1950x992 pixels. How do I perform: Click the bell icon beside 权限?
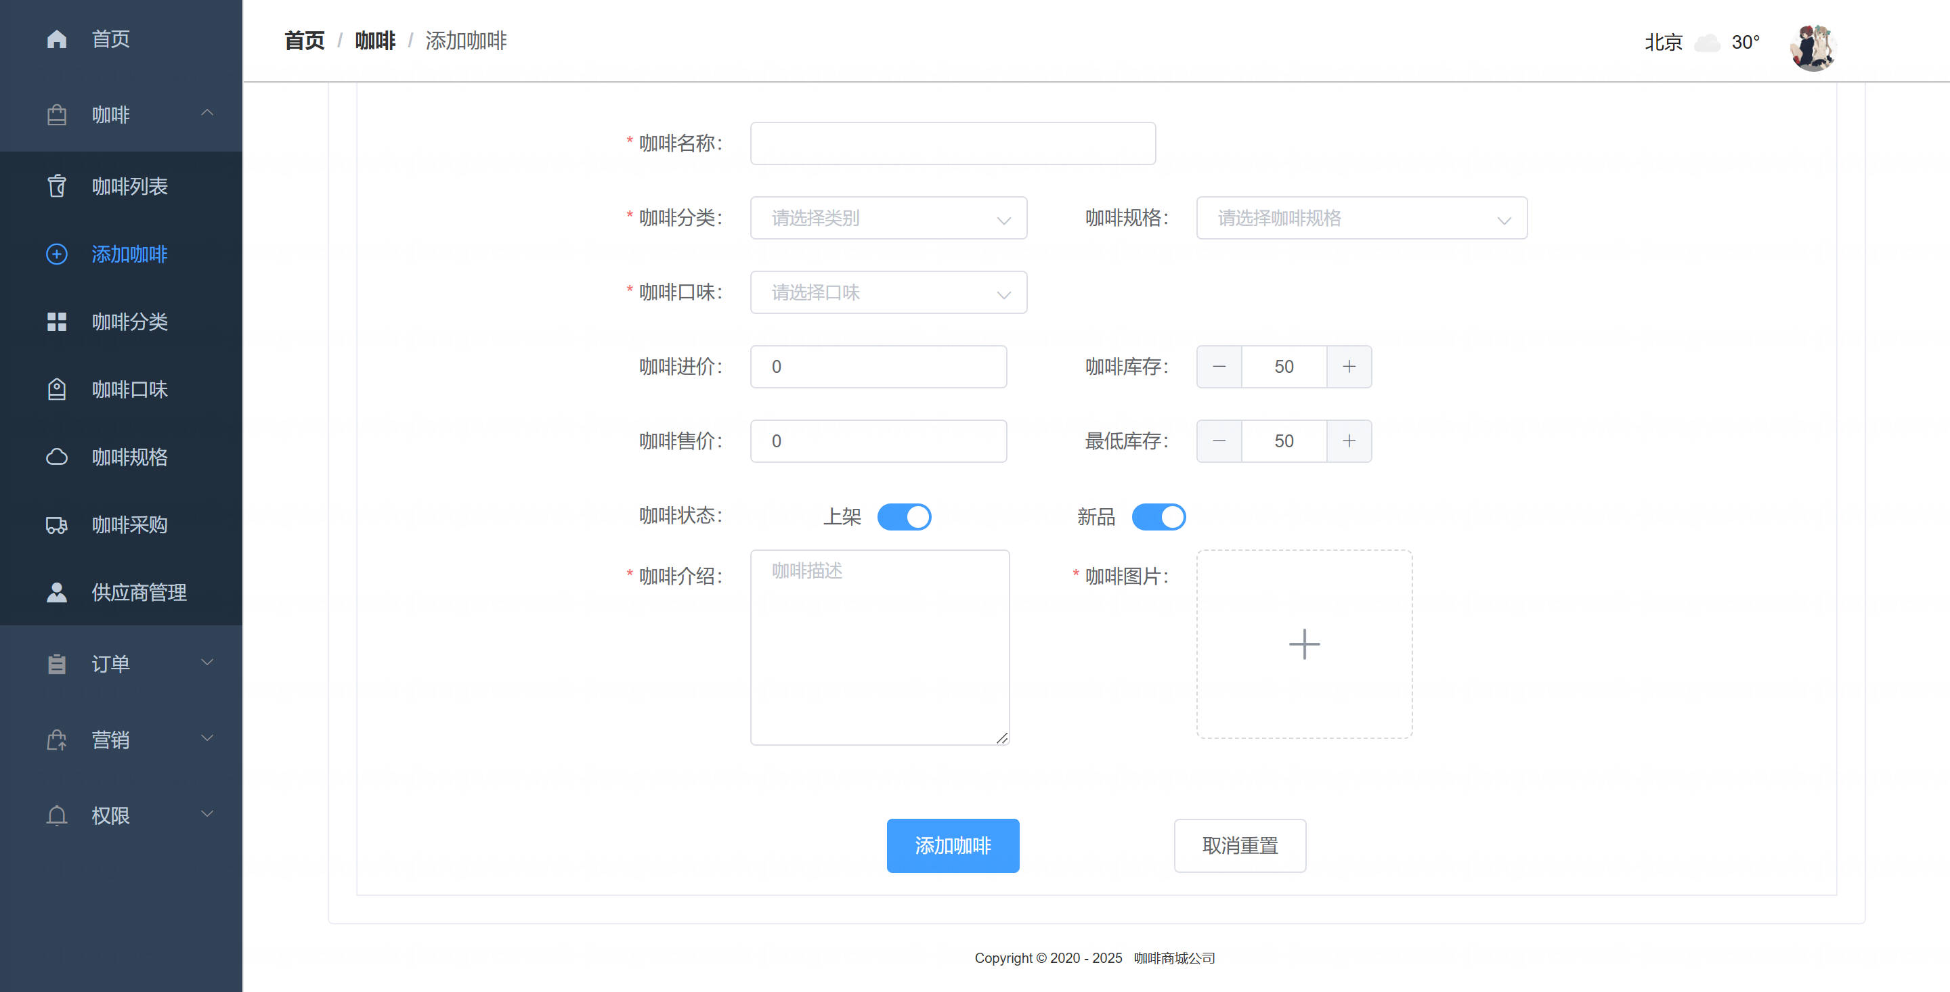coord(57,815)
